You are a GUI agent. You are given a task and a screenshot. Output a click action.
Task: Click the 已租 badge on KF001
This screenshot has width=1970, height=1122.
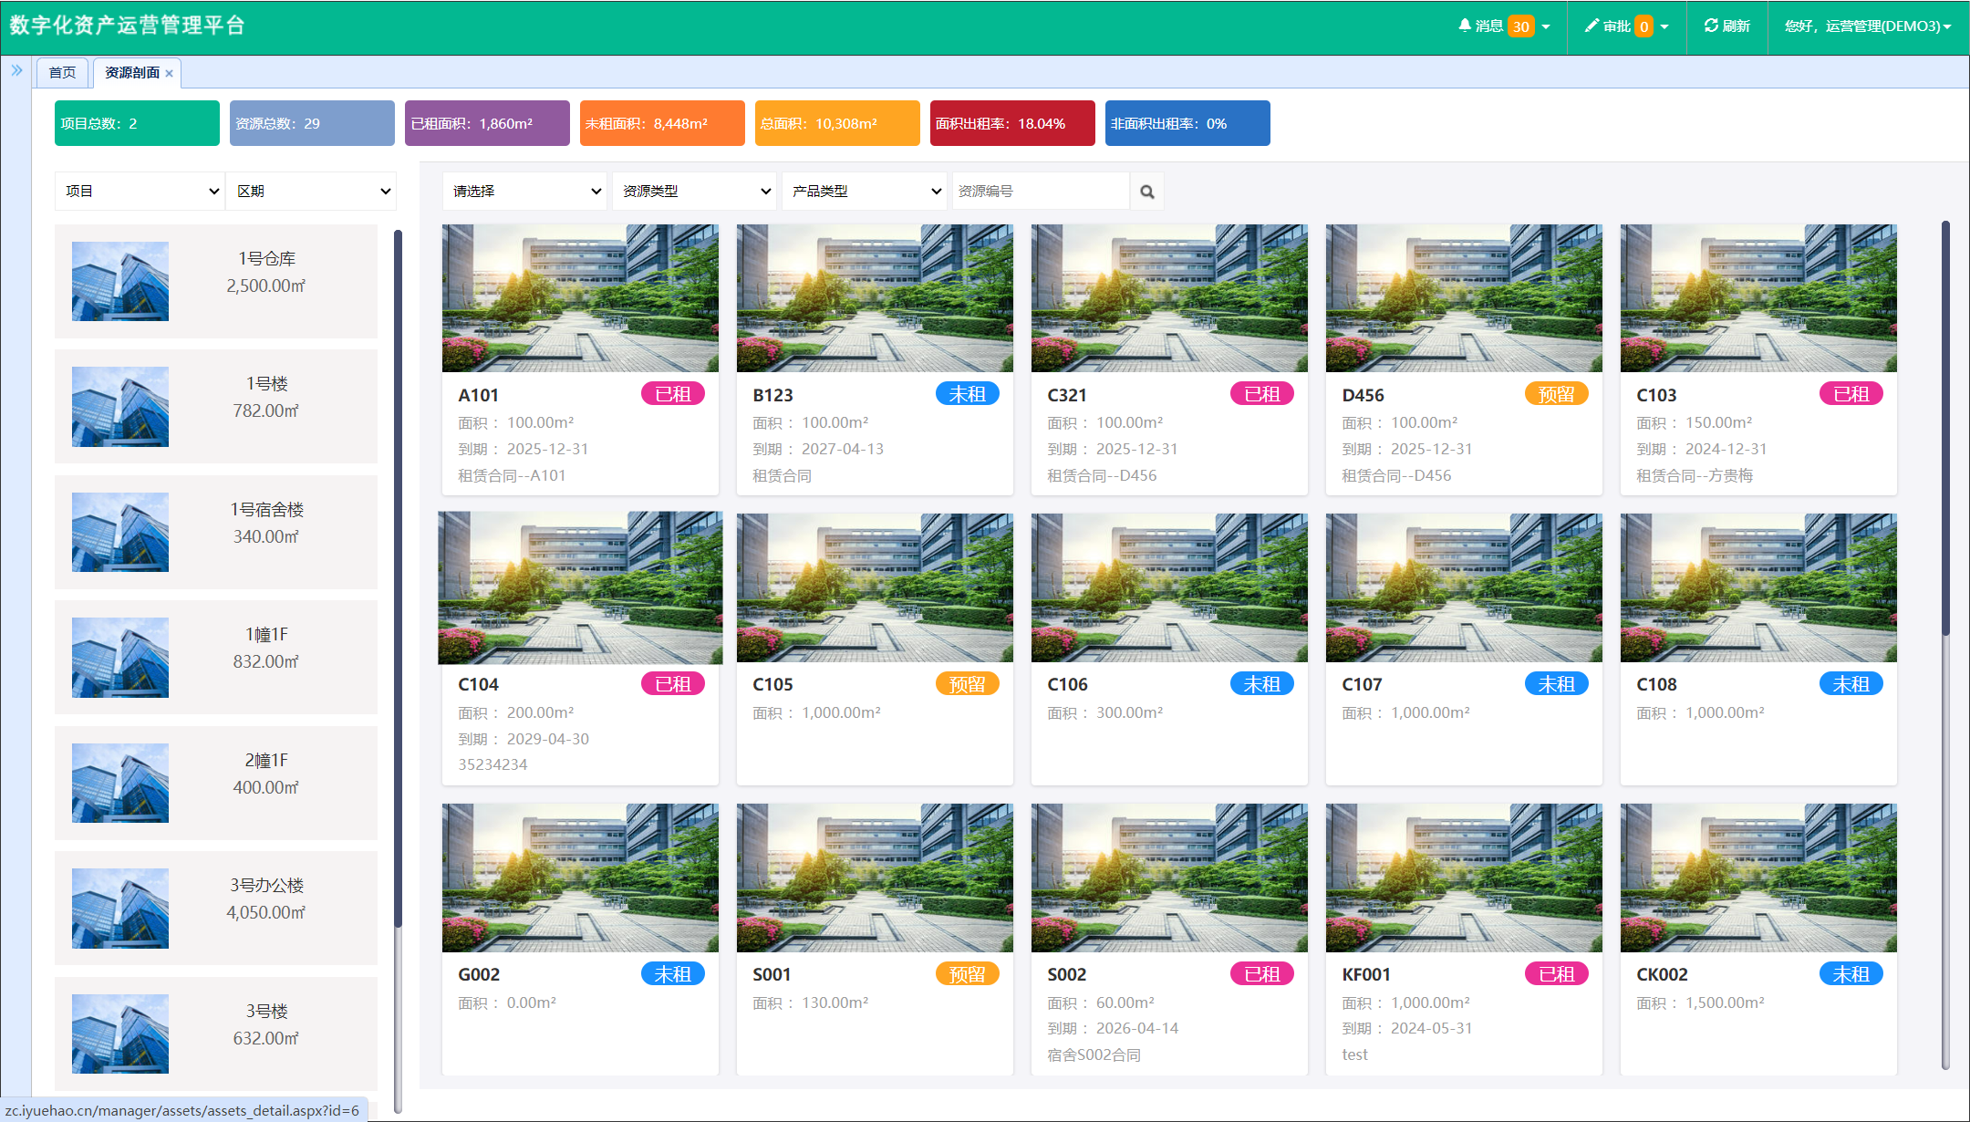(1557, 974)
